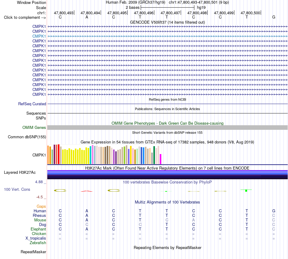
Task: Click the gray OMIM Genes bar
Action: coord(167,127)
